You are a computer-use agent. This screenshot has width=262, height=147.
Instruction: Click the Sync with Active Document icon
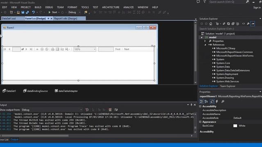pos(224,24)
